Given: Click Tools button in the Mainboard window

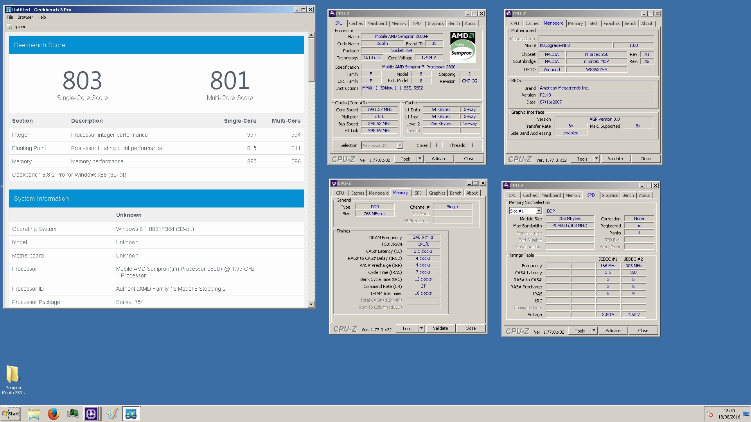Looking at the screenshot, I should [582, 159].
